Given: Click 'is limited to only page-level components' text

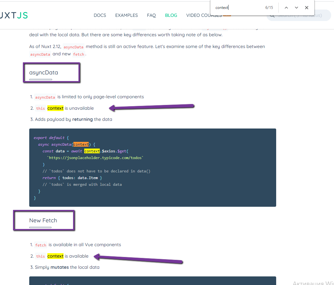Looking at the screenshot, I should click(100, 97).
